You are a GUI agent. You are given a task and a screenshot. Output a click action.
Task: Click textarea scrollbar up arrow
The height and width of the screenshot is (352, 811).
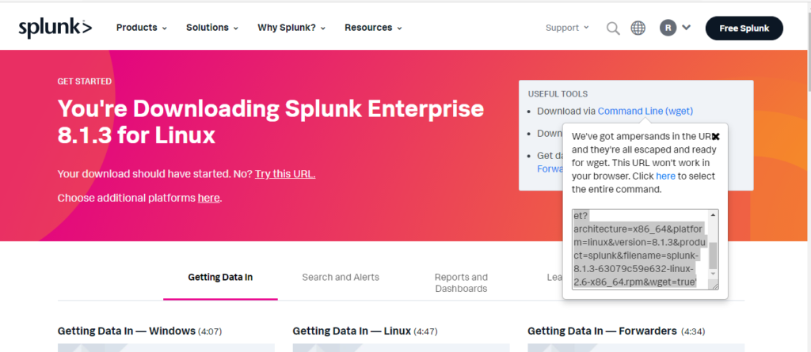click(x=714, y=214)
